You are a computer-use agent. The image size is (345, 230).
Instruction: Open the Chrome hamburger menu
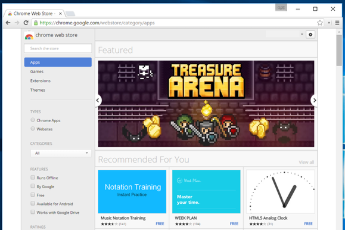pyautogui.click(x=337, y=23)
